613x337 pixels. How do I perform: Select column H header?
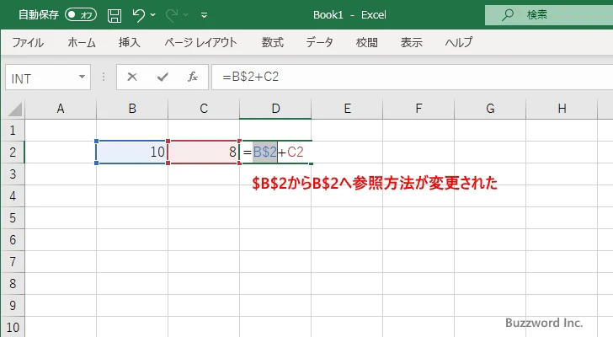click(x=562, y=109)
